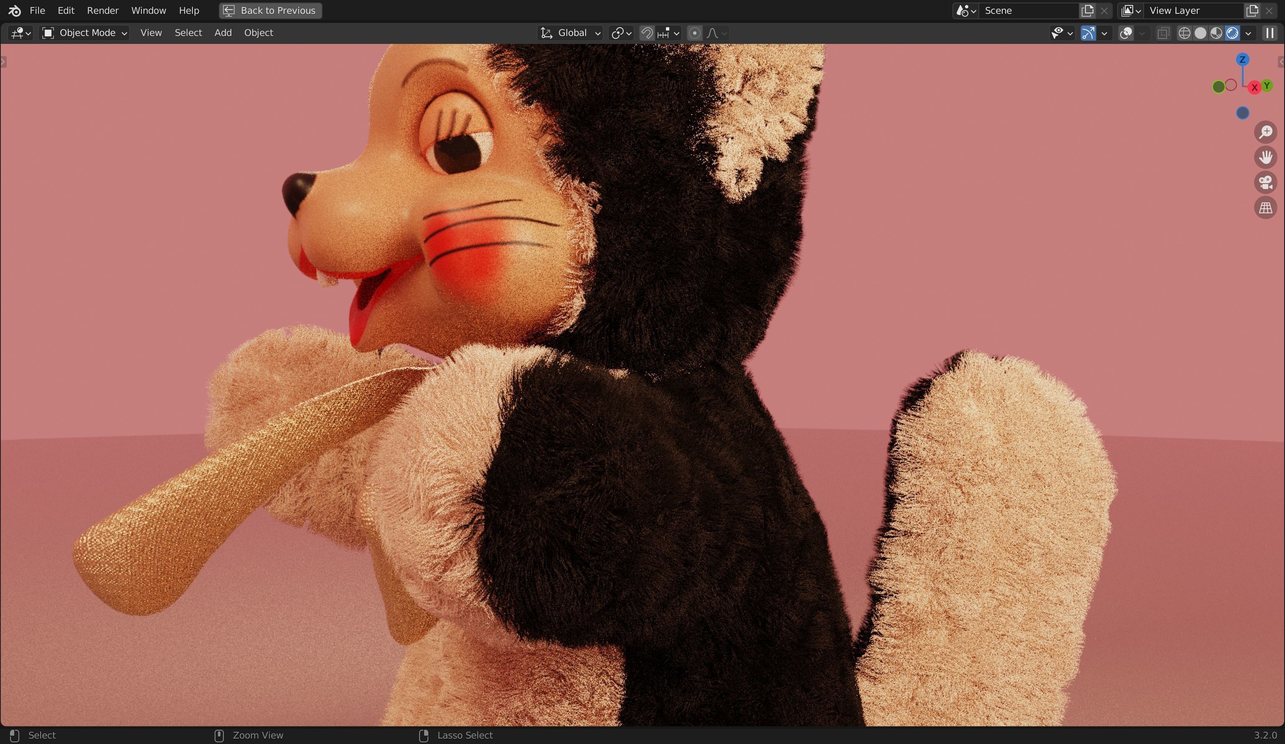Click the pan view hand icon
Image resolution: width=1285 pixels, height=744 pixels.
pos(1266,157)
